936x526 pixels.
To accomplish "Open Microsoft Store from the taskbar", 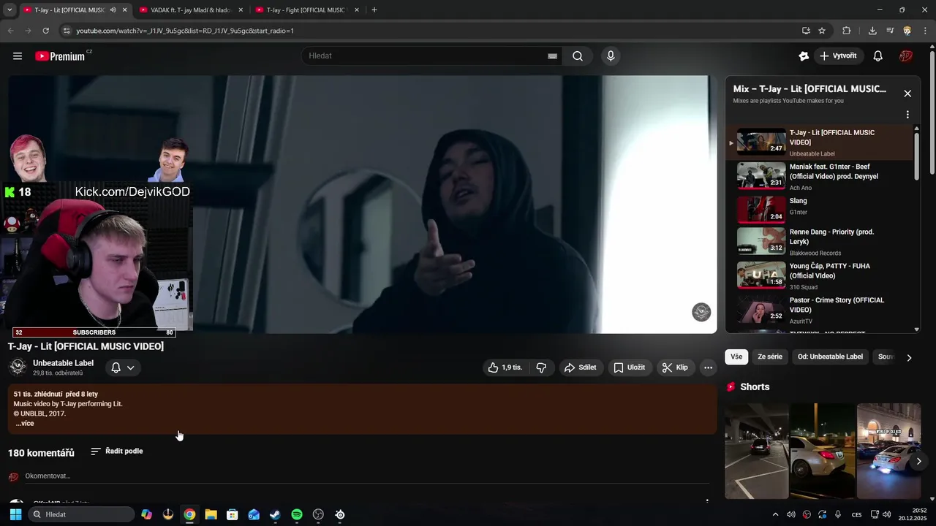I will (x=233, y=514).
